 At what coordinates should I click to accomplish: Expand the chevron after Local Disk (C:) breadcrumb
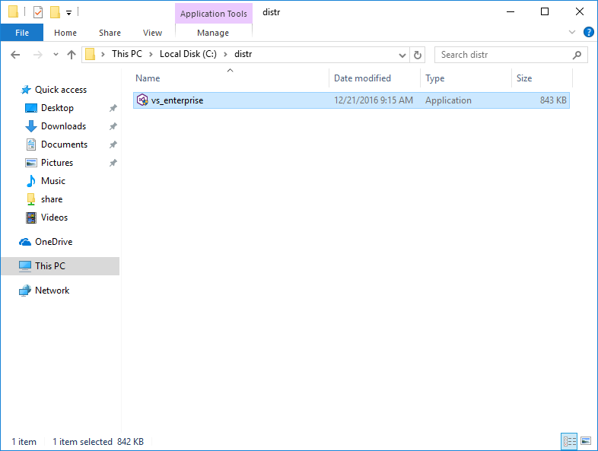[225, 55]
